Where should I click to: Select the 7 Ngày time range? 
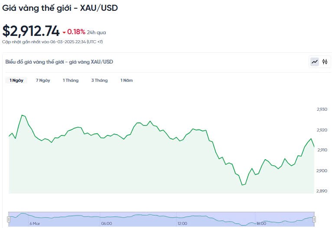tap(43, 80)
